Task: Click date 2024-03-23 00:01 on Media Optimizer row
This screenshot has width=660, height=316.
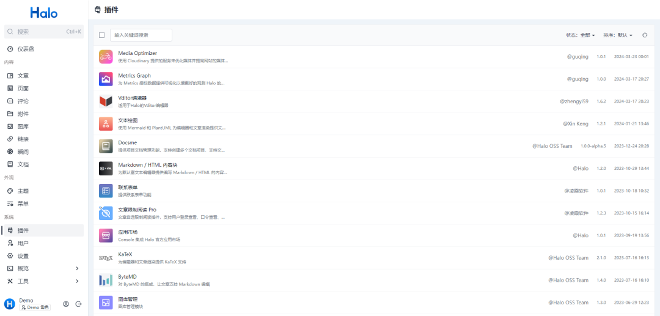Action: click(x=631, y=57)
